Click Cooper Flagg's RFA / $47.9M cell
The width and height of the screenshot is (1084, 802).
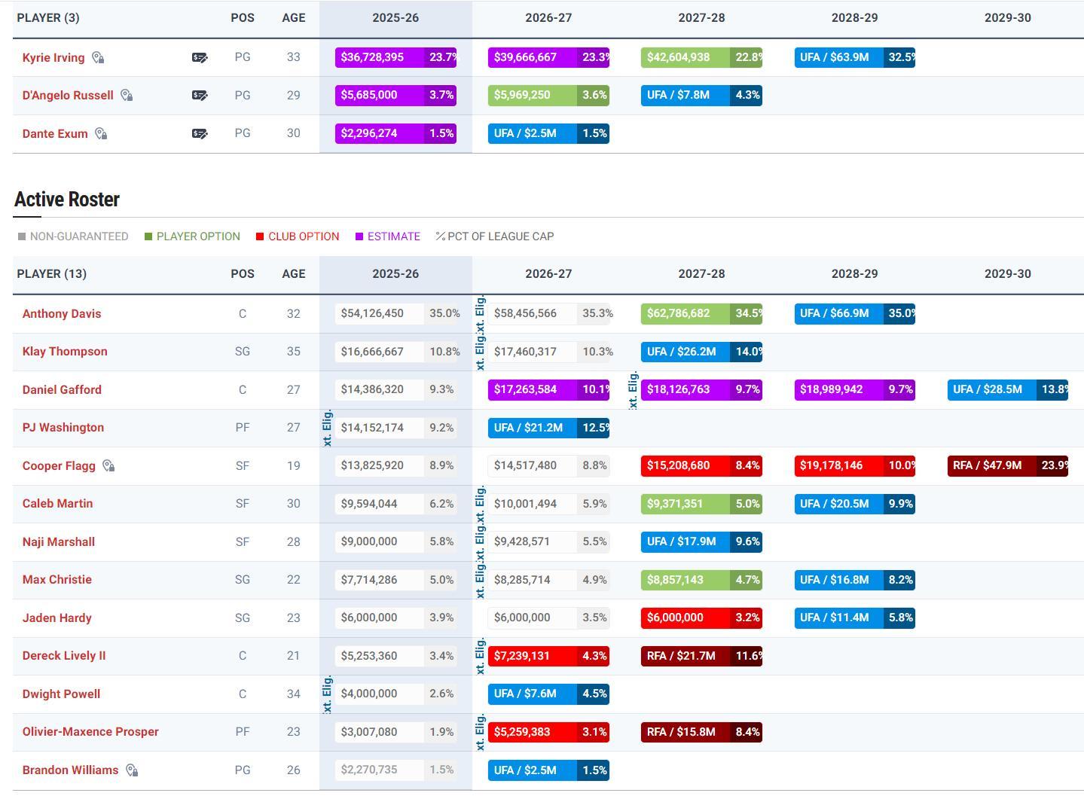(x=1007, y=465)
